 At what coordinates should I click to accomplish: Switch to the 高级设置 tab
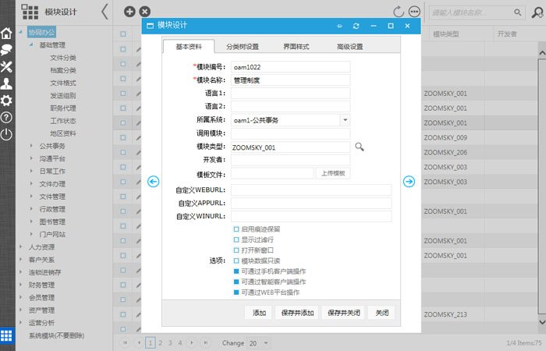350,47
